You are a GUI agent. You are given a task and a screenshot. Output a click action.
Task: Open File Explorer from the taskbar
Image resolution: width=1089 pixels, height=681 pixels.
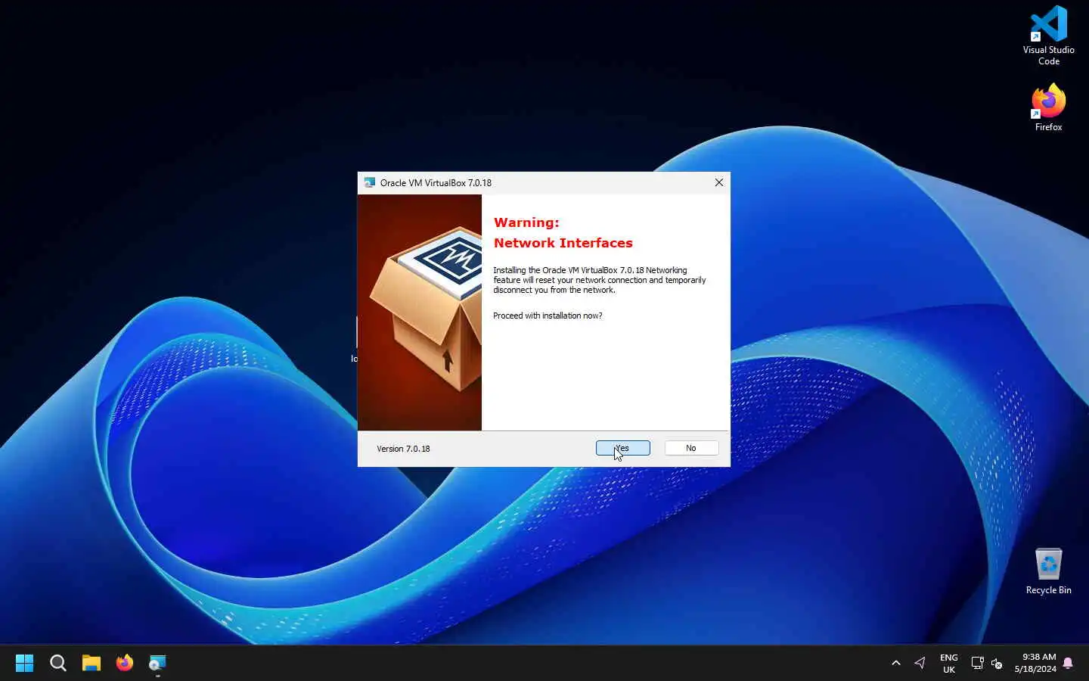(x=91, y=663)
